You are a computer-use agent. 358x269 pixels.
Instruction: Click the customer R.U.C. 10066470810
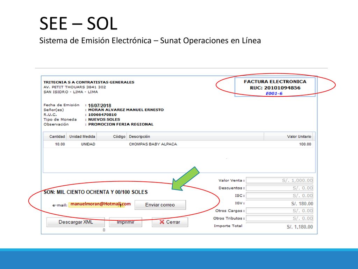click(102, 115)
